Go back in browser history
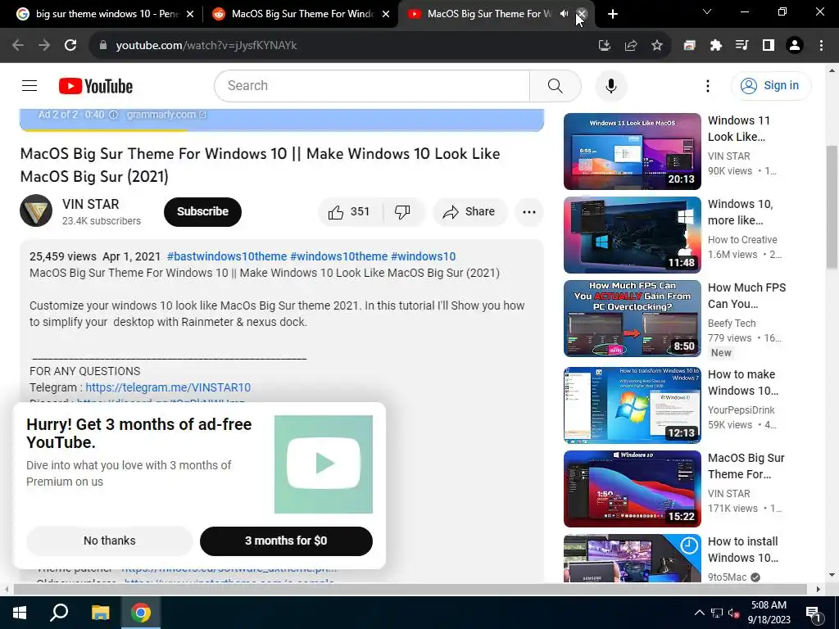 point(18,46)
